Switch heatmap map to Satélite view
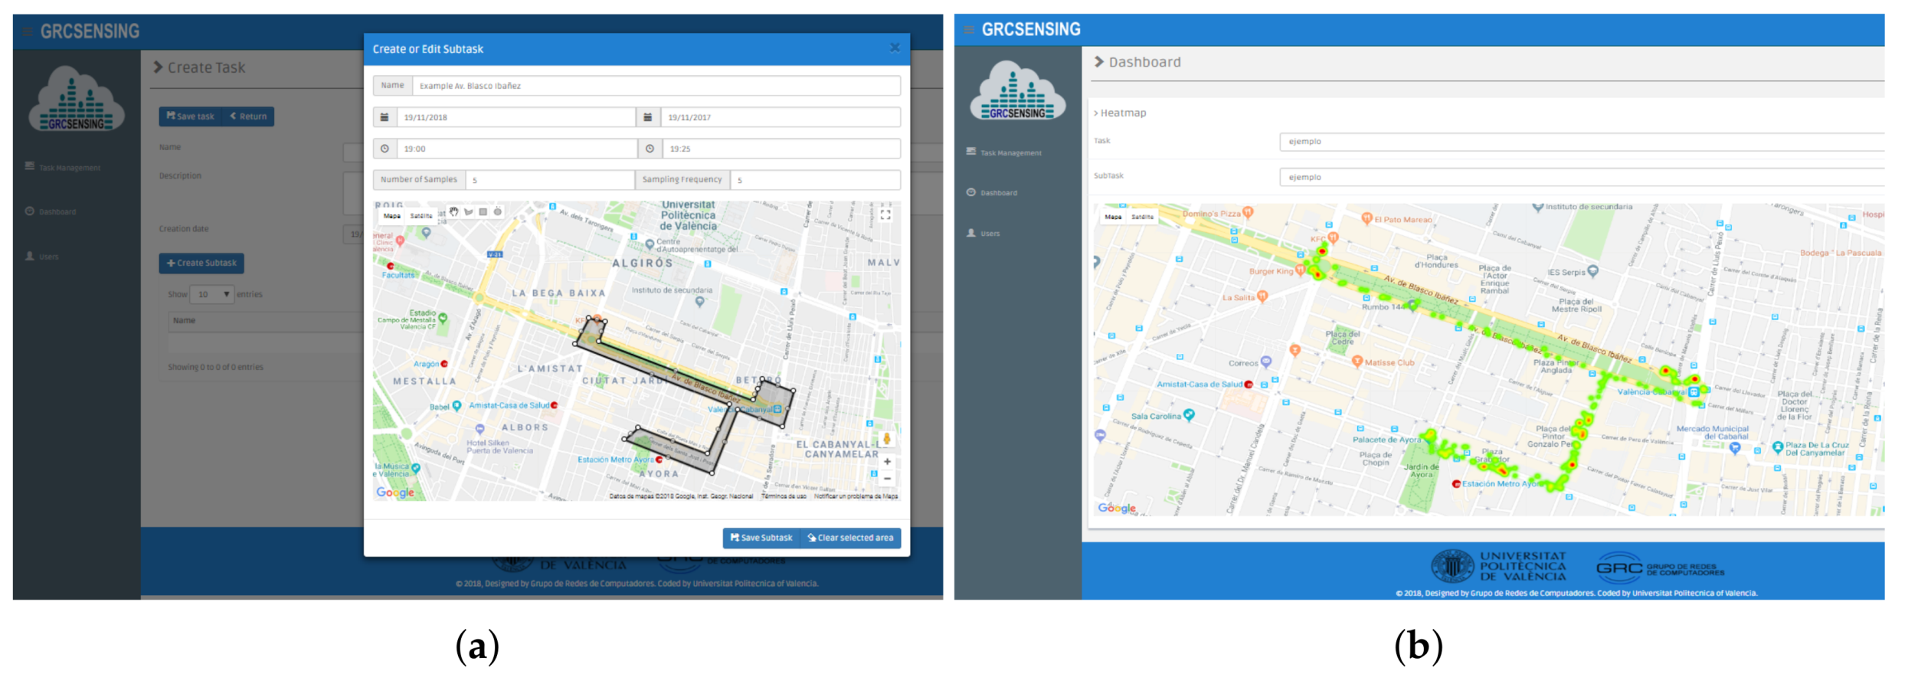 pos(1142,217)
